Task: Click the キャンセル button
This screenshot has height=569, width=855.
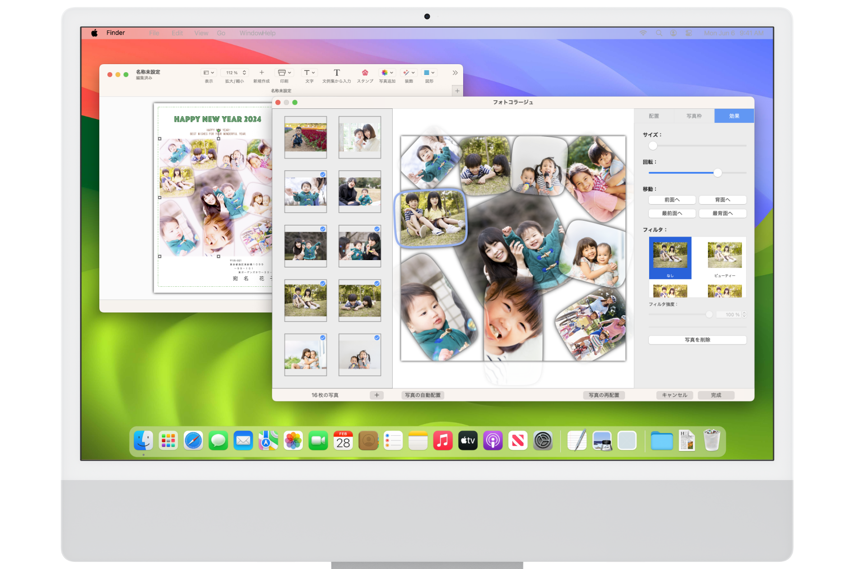Action: [674, 395]
